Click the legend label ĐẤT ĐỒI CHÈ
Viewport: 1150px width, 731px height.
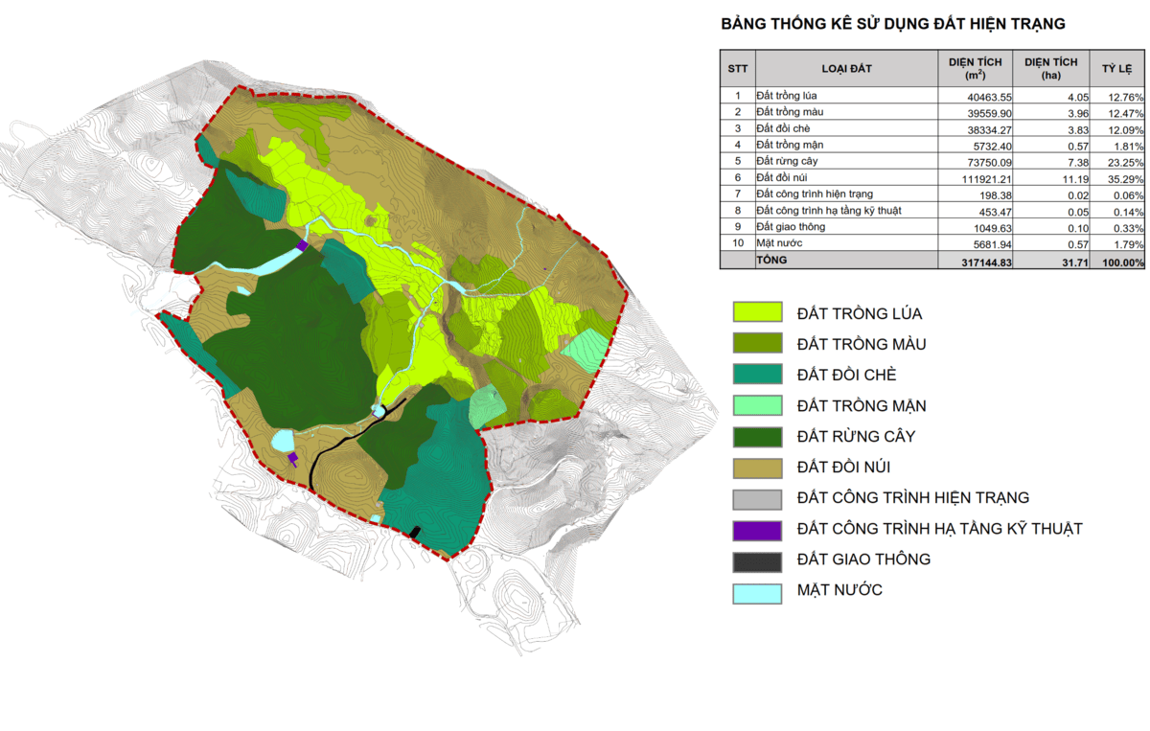(x=849, y=375)
